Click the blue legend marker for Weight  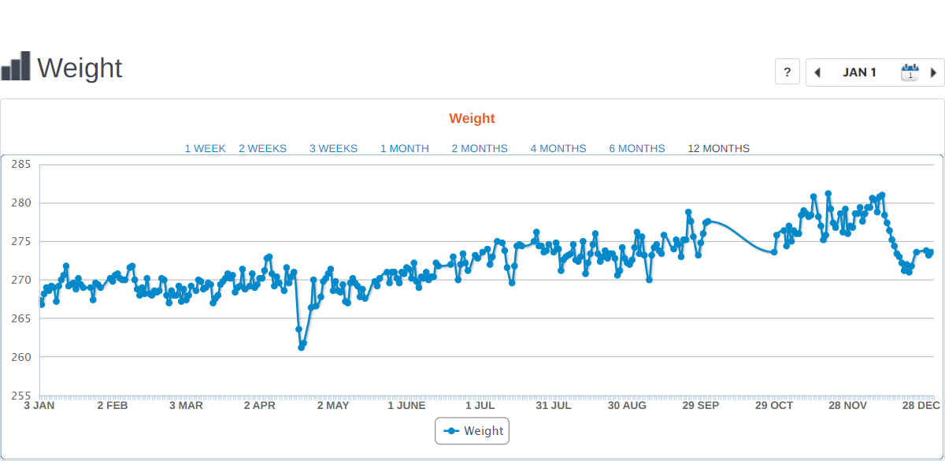click(x=451, y=431)
